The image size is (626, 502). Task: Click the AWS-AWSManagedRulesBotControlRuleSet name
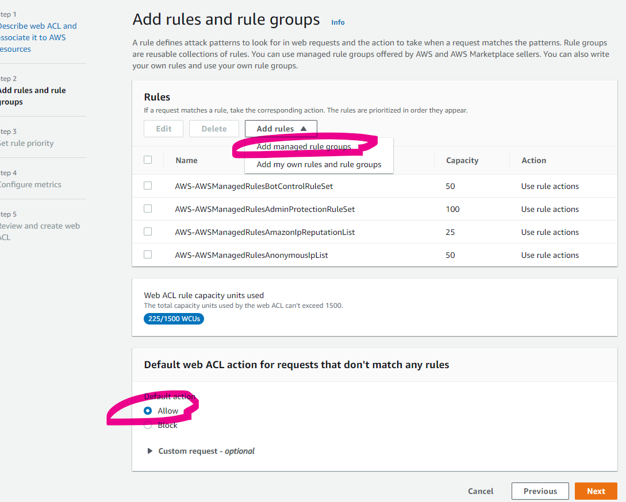[254, 186]
